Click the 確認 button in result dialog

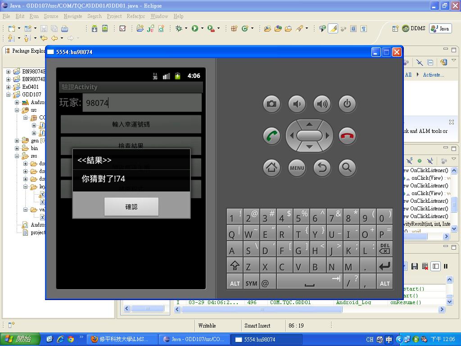coord(131,207)
